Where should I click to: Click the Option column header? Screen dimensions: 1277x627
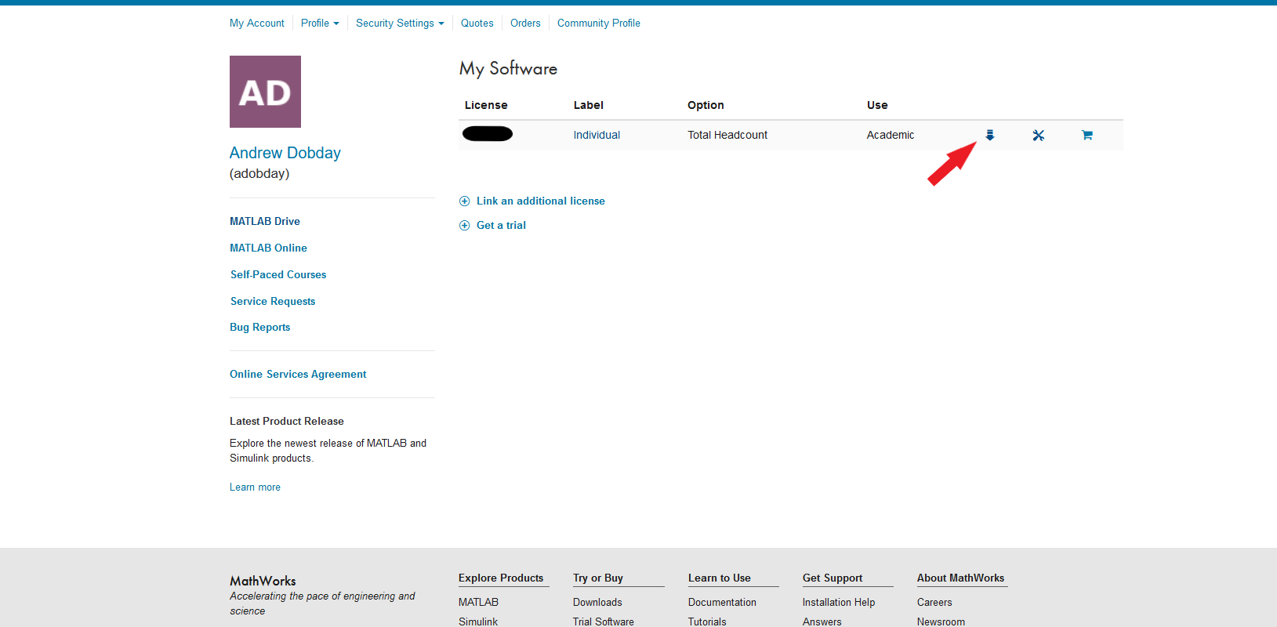coord(706,105)
